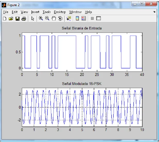
Task: Save the figure with the floppy disk icon
Action: pos(17,19)
